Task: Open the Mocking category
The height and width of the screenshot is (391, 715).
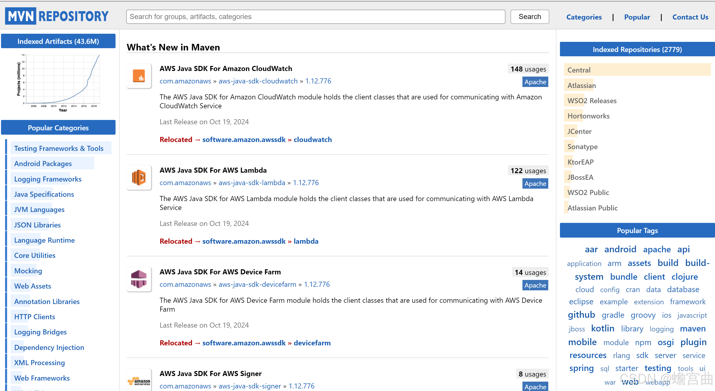Action: point(28,271)
